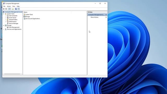Minimize the Computer Management window
This screenshot has width=167, height=94.
tap(95, 3)
